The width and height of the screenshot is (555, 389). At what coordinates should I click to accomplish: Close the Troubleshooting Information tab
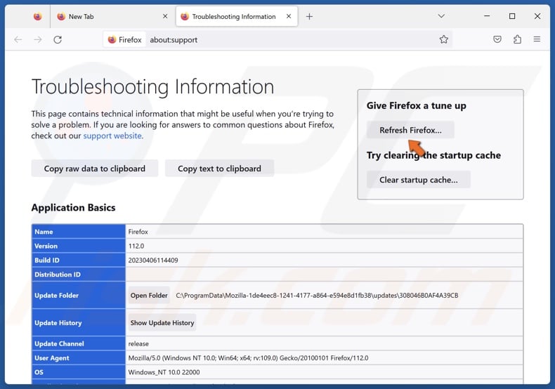tap(289, 16)
